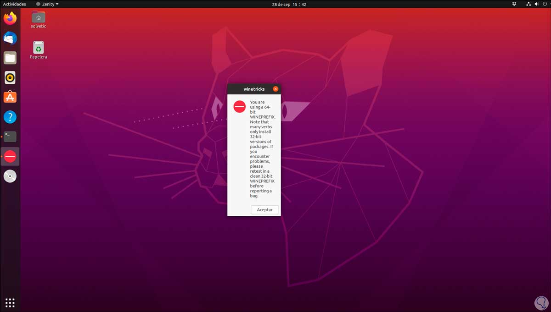Open the Papelera trash icon

click(39, 50)
